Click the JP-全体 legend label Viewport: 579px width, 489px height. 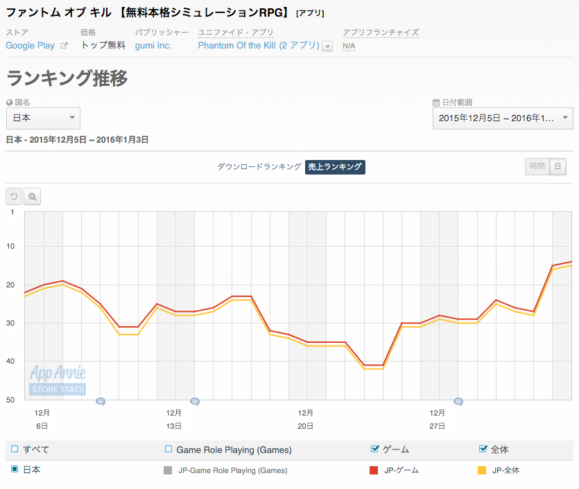click(506, 470)
